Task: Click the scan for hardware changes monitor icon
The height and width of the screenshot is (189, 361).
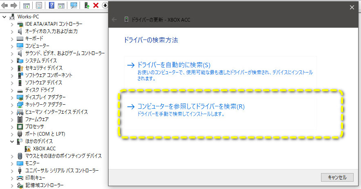Action: 74,5
